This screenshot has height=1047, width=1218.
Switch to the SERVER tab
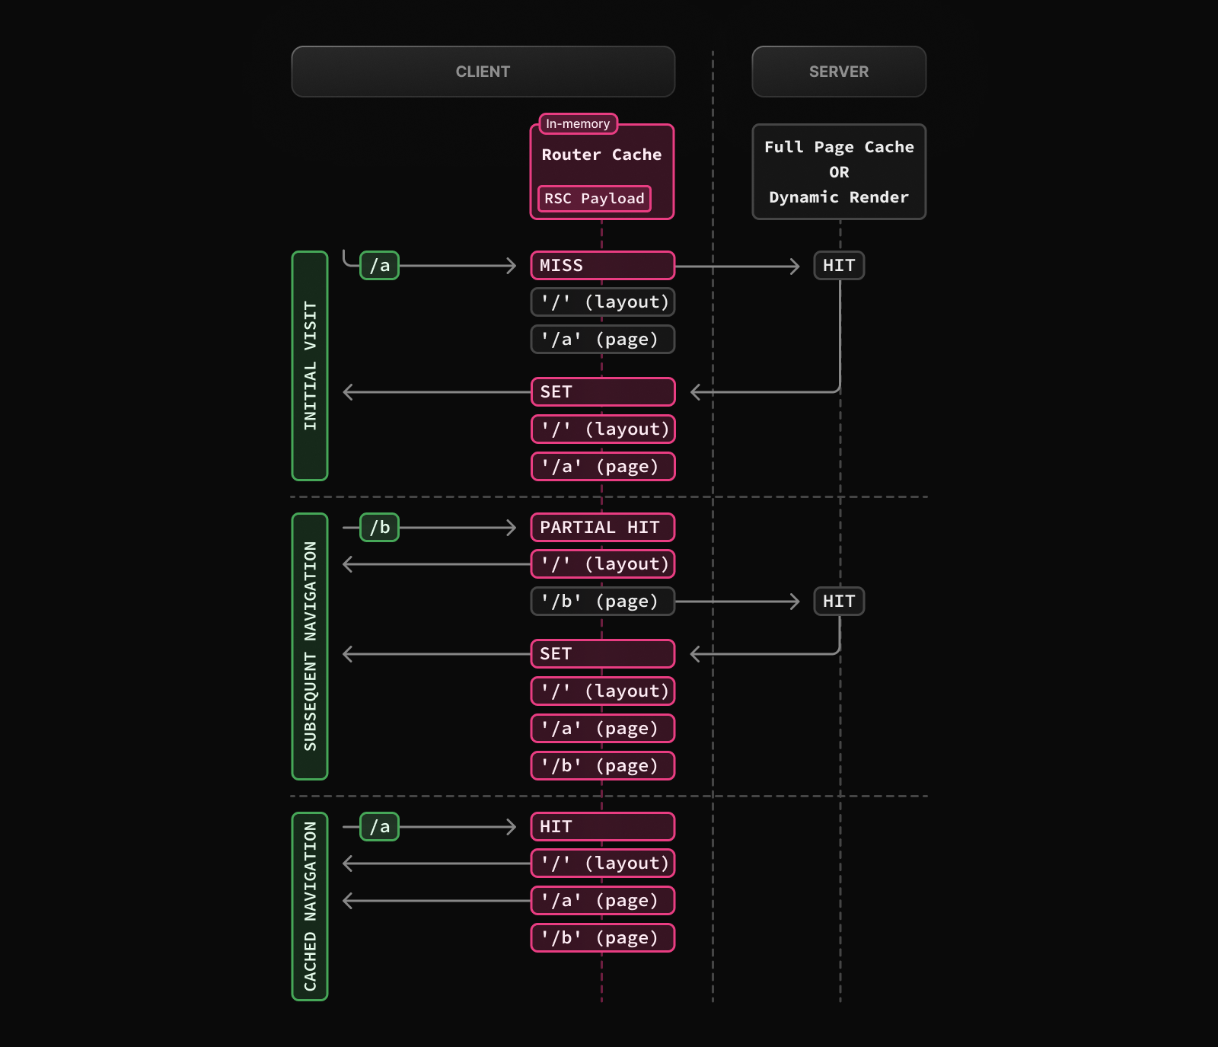838,71
